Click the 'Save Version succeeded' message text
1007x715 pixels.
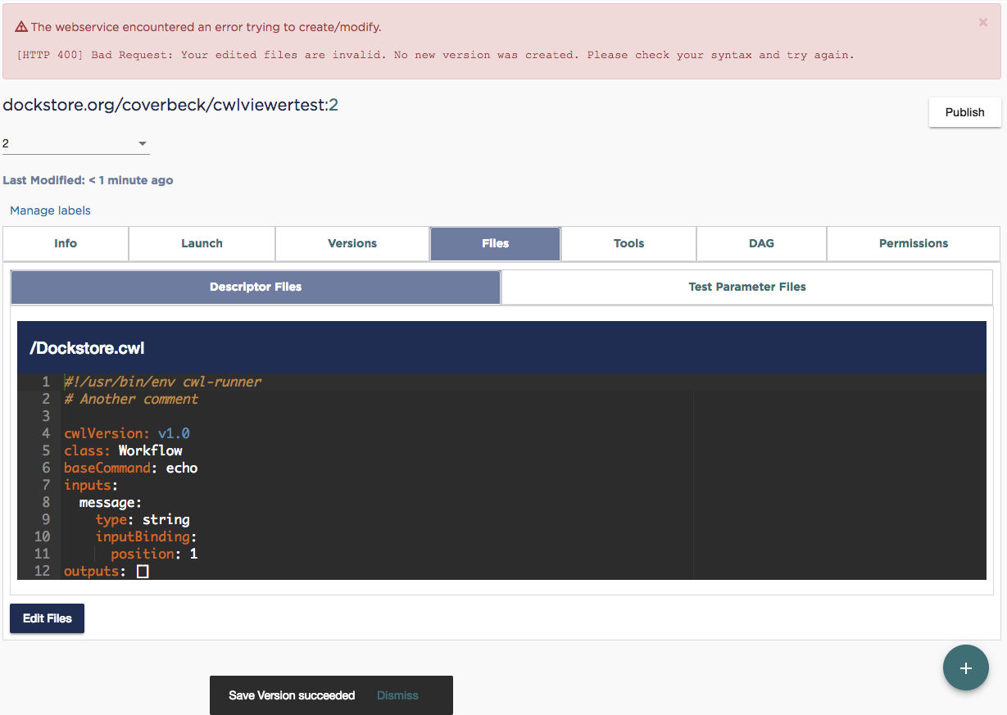pos(292,695)
